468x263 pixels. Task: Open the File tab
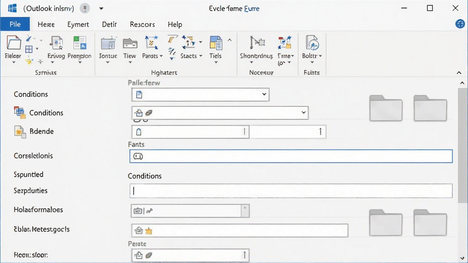click(15, 24)
